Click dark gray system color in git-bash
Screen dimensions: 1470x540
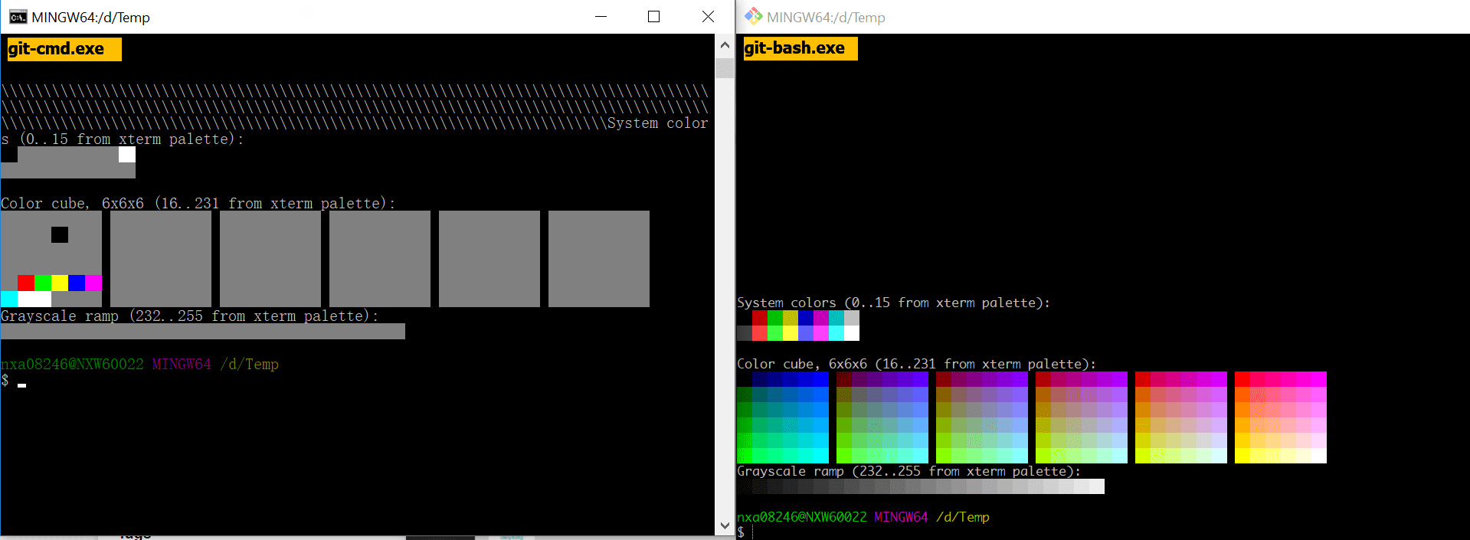(745, 333)
